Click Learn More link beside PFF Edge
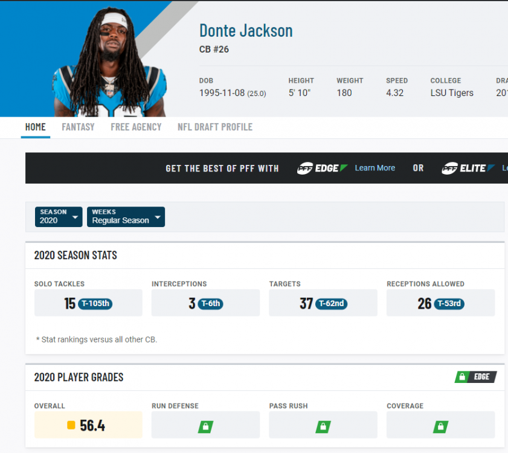The width and height of the screenshot is (508, 453). coord(375,168)
